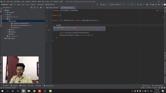Click Collapse All icon in Project panel

(x=37, y=7)
